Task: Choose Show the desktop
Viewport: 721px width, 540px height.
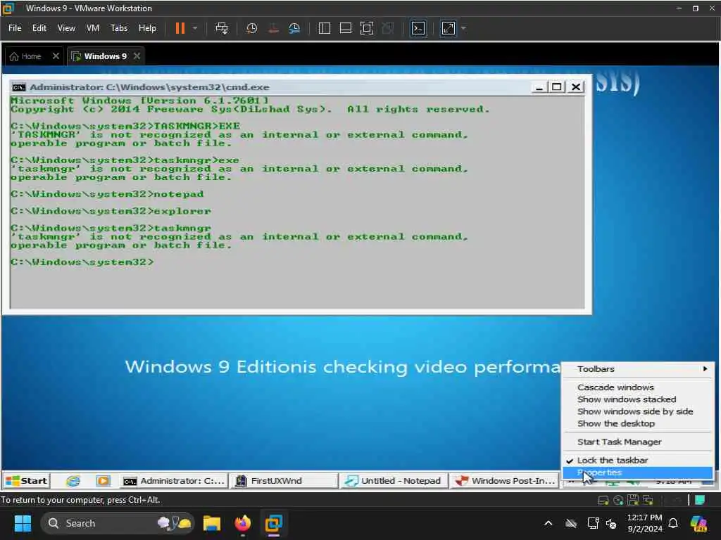Action: click(638, 423)
